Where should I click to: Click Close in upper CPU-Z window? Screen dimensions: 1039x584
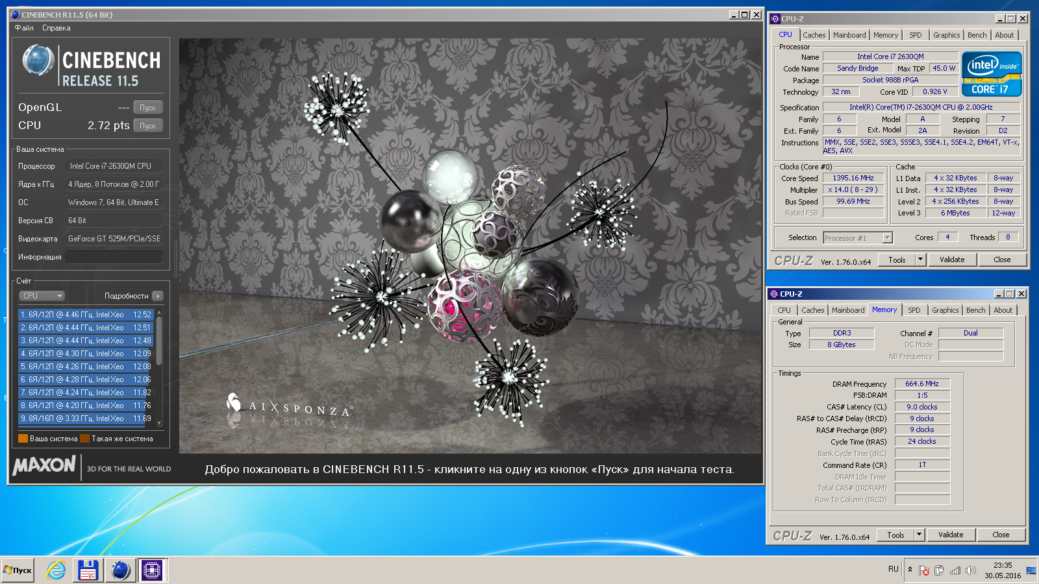[1002, 260]
